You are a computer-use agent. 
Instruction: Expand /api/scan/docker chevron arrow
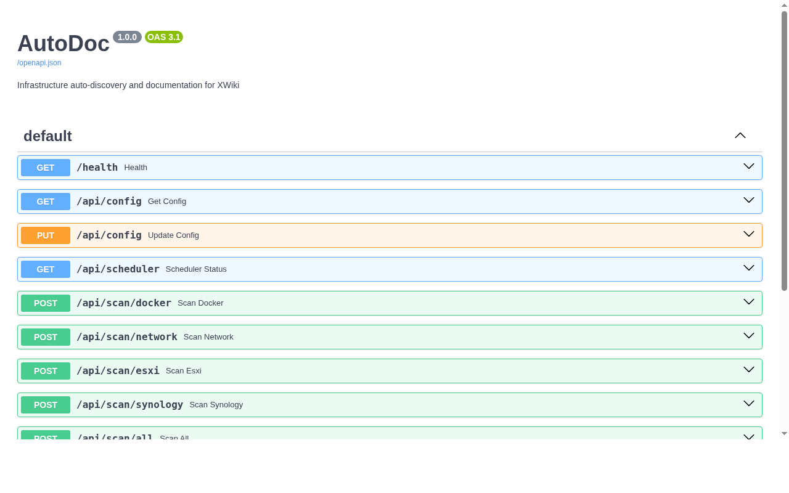pos(749,302)
